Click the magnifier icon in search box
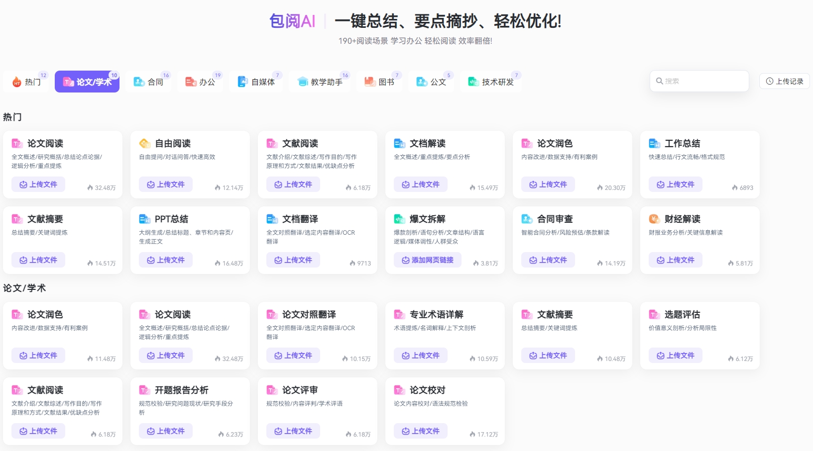 [x=659, y=81]
